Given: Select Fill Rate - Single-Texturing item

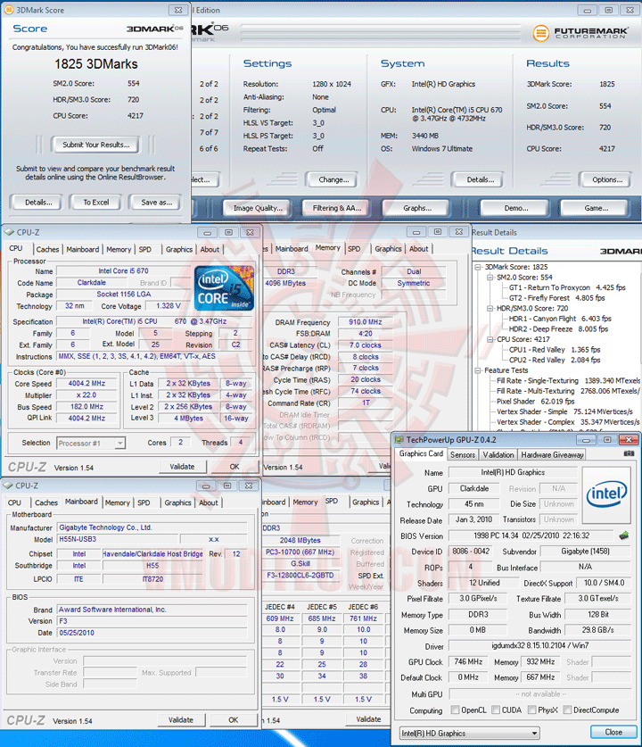Looking at the screenshot, I should [568, 381].
